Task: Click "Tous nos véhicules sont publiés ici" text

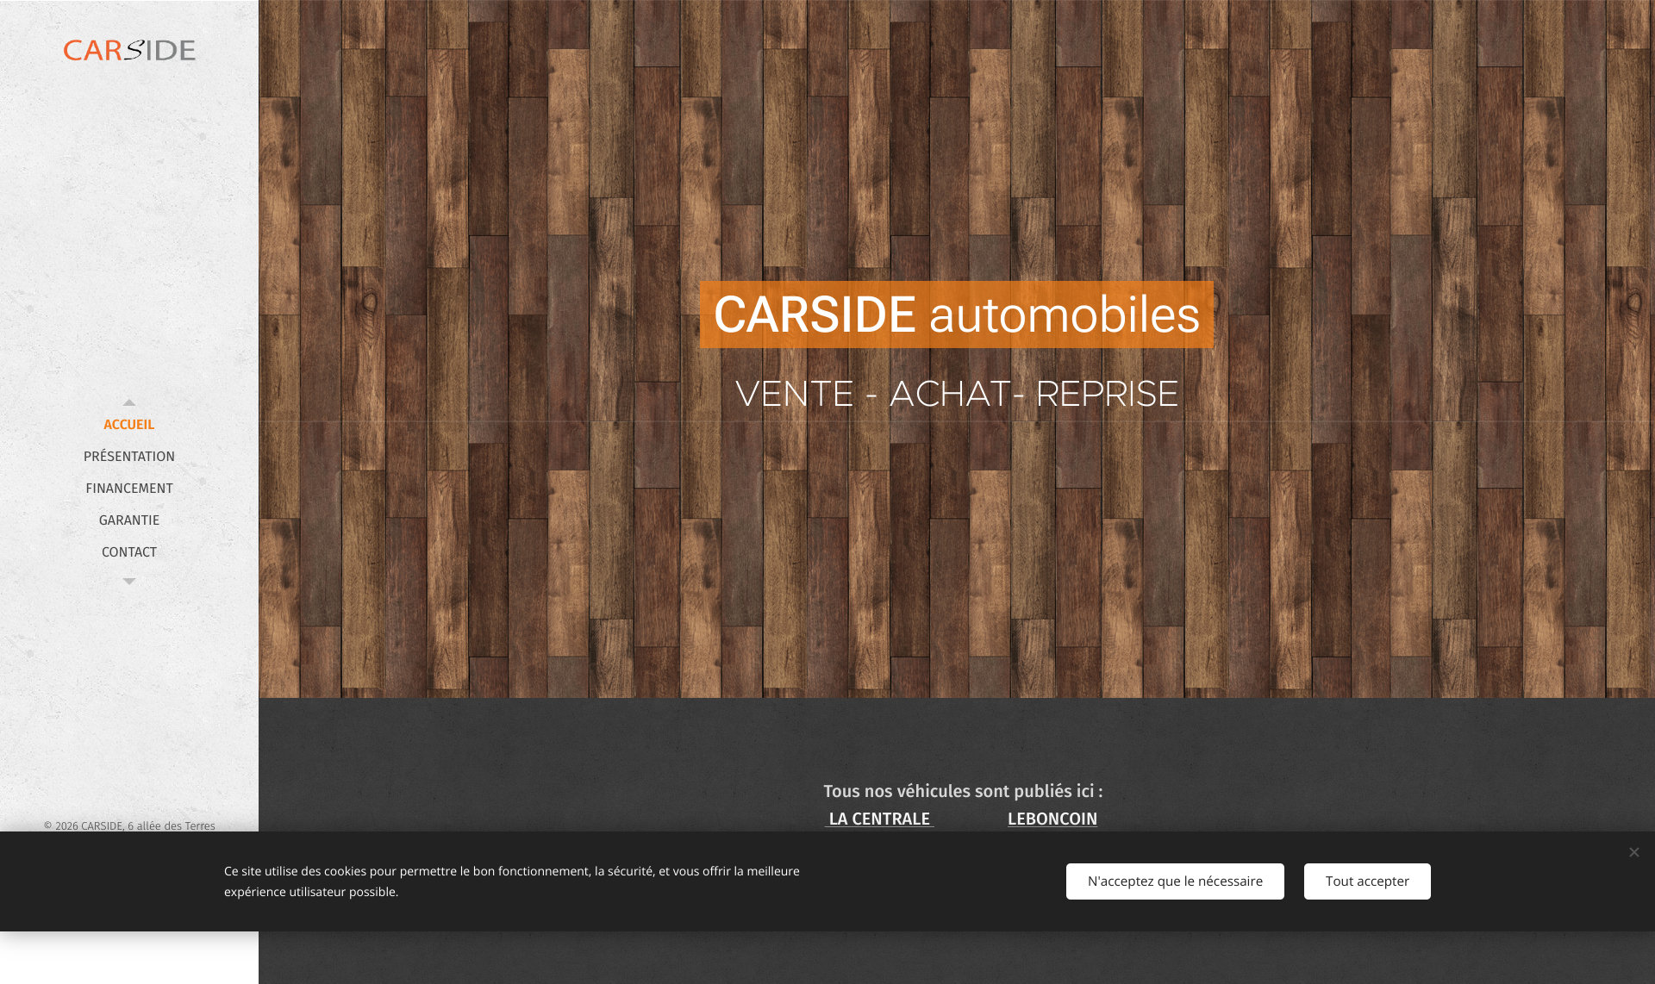Action: coord(963,791)
